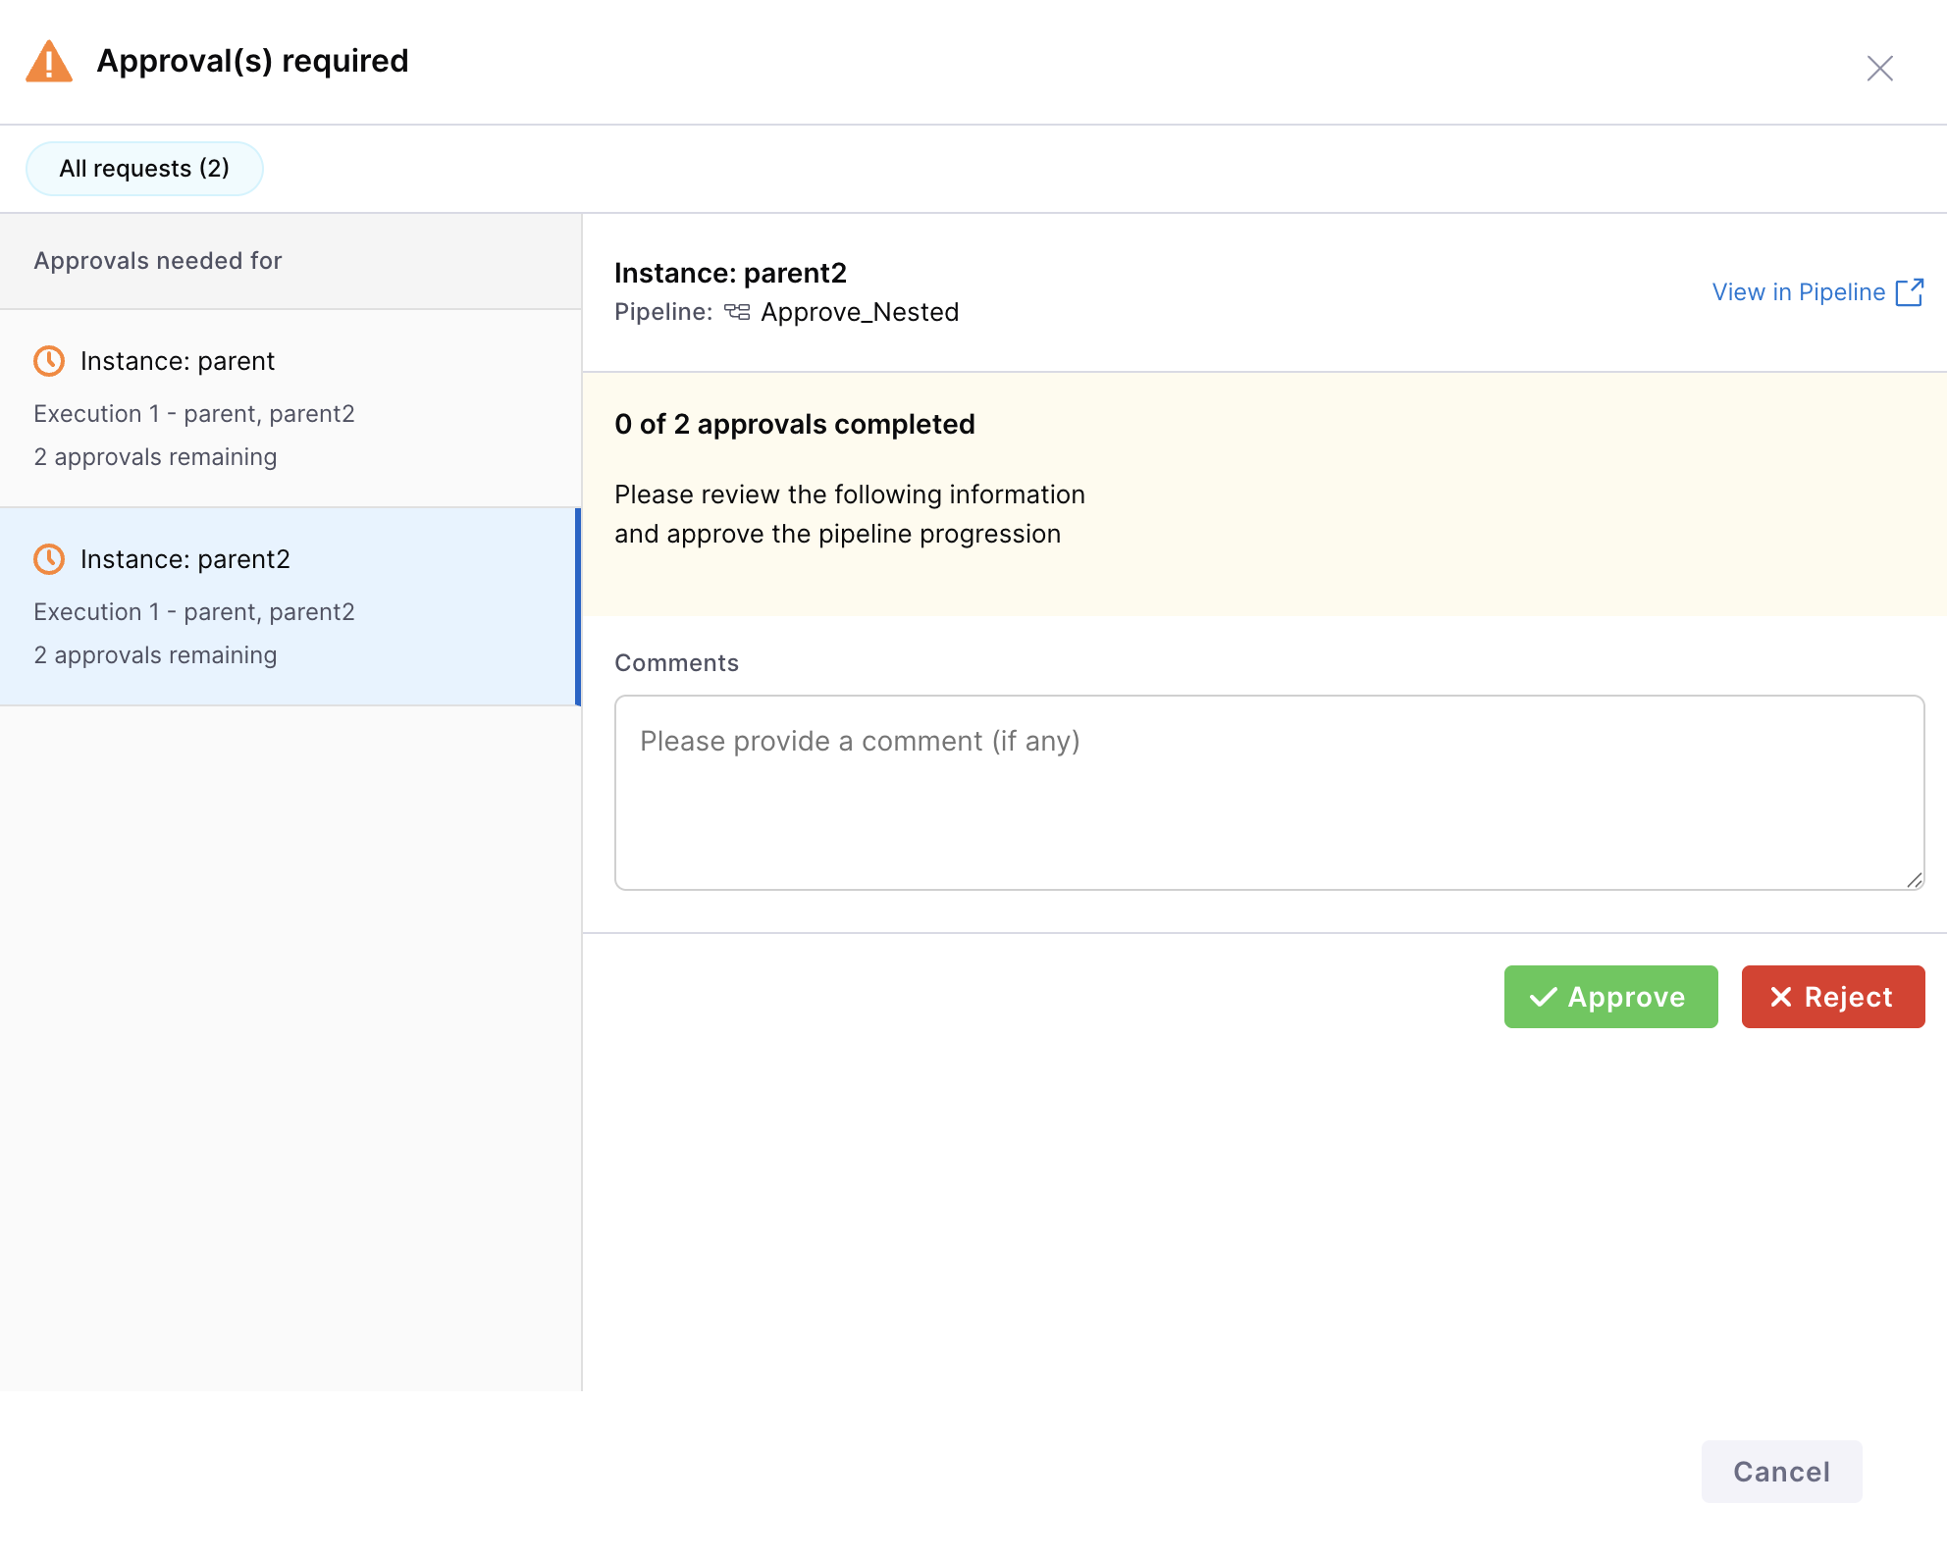
Task: Select the All requests (2) filter tab
Action: [144, 169]
